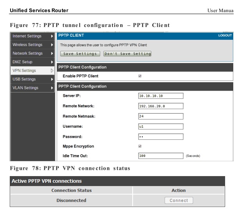Expand the DMZ Setup submenu arrow
Screen dimensions: 245x221
click(52, 62)
